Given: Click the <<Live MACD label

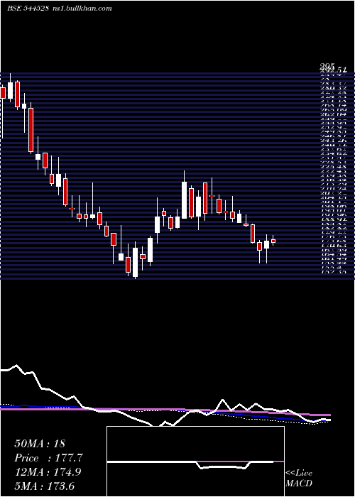Looking at the screenshot, I should pos(299,479).
